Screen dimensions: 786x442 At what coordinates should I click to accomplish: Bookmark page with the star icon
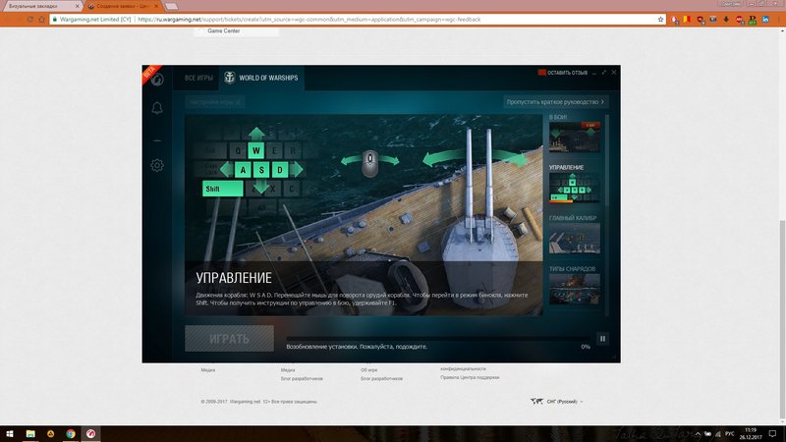660,20
